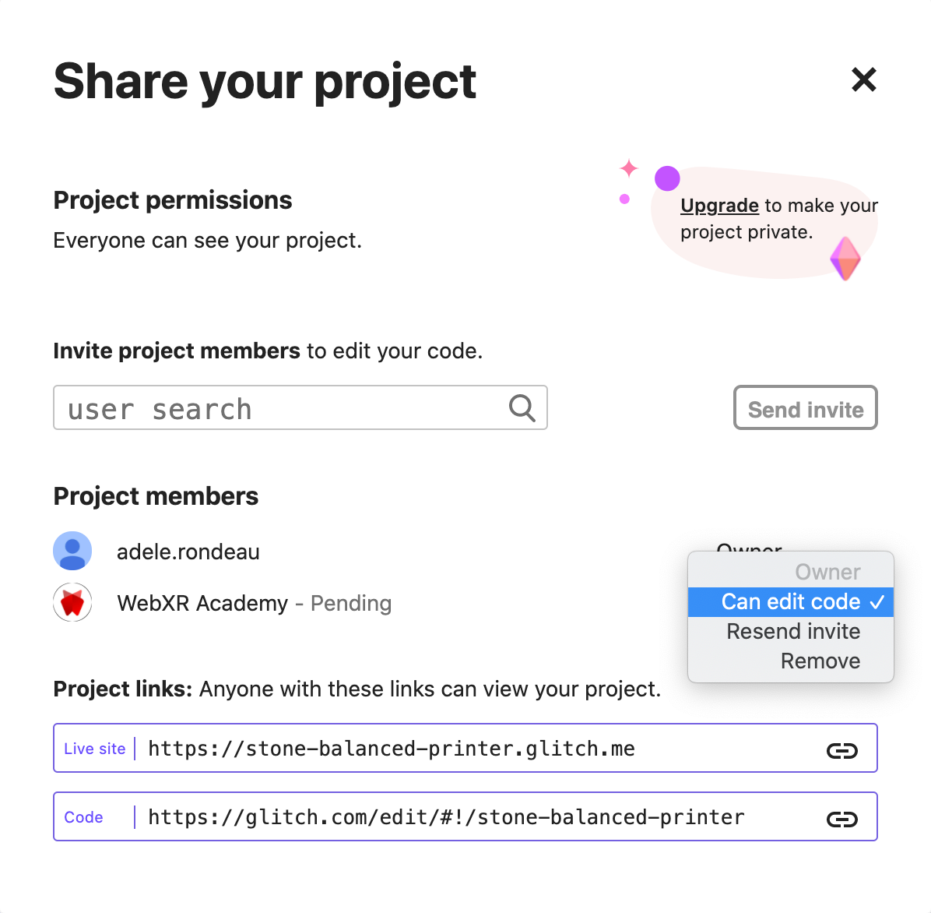Copy the Live site link icon

click(x=841, y=750)
